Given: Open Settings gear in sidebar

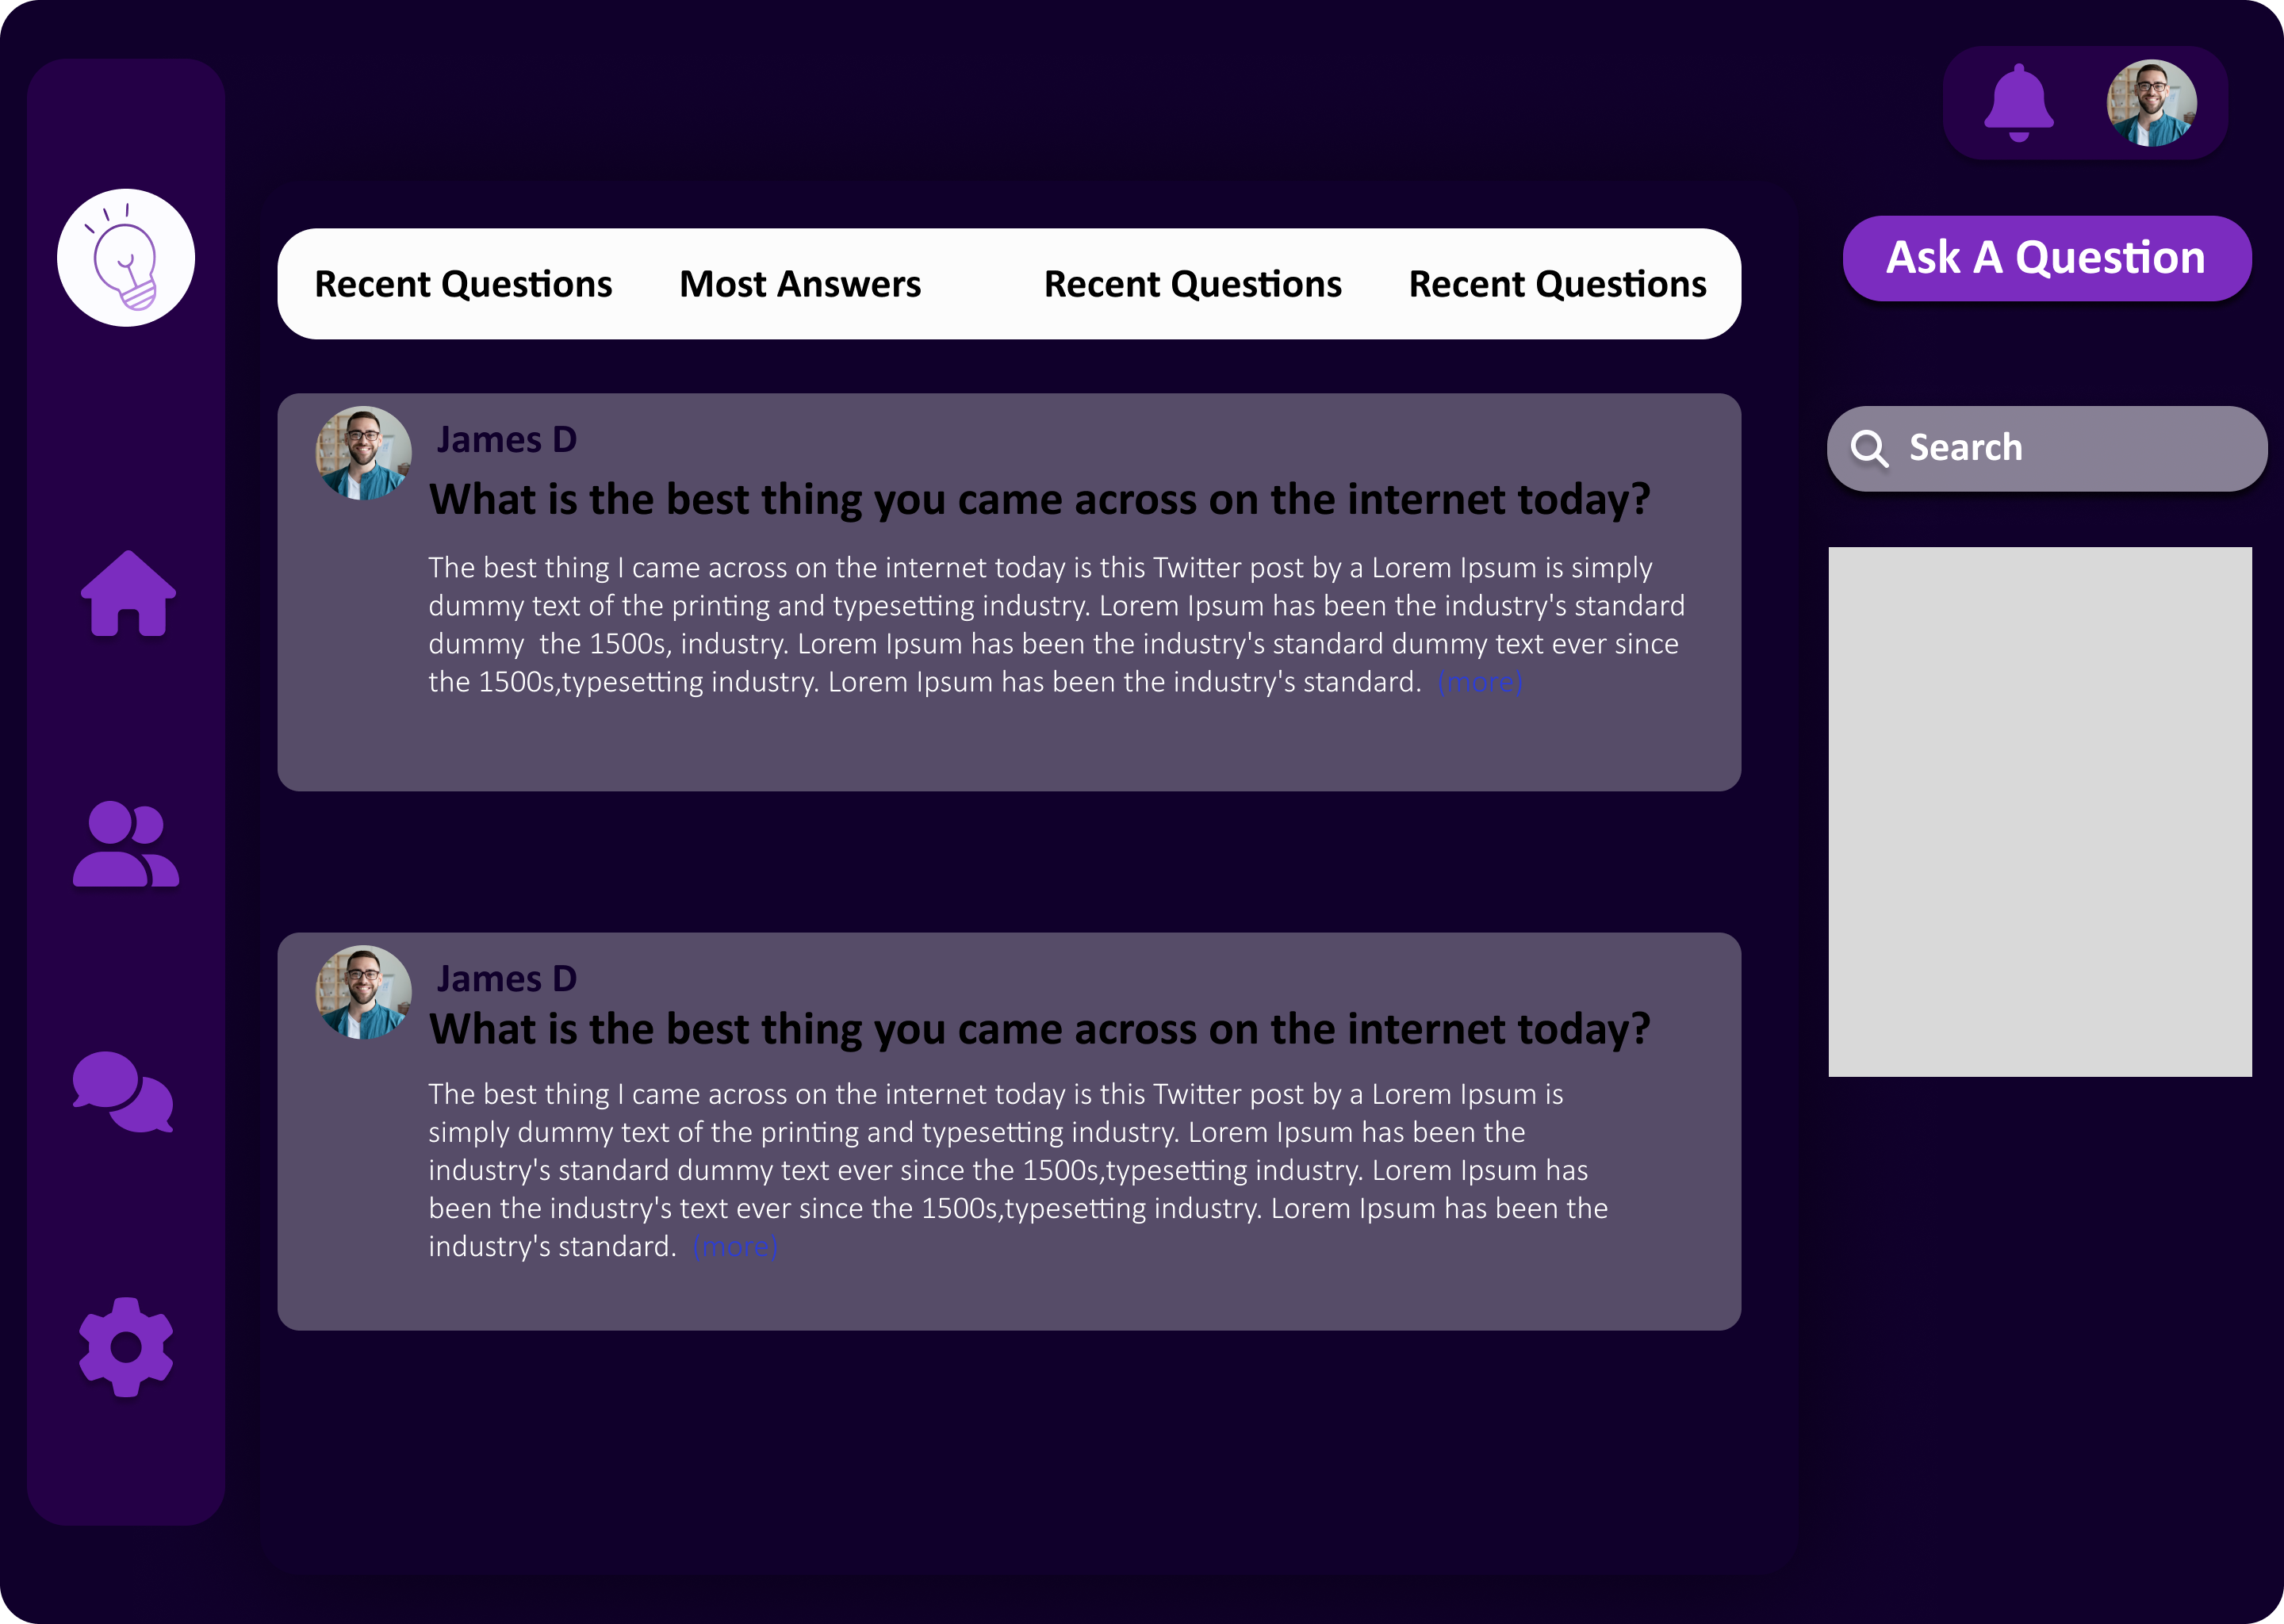Looking at the screenshot, I should pos(126,1347).
